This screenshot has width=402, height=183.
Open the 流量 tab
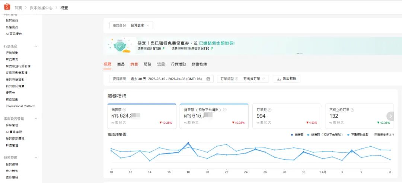pyautogui.click(x=161, y=64)
